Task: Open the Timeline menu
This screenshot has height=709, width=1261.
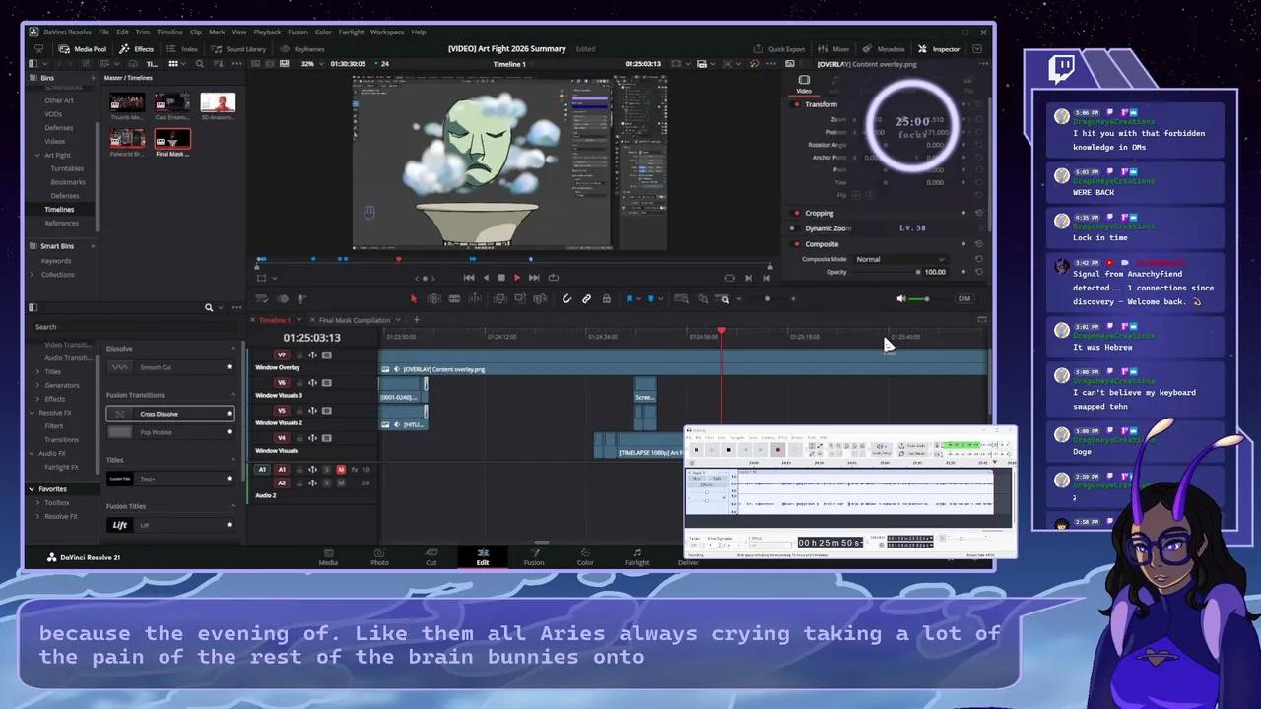Action: click(169, 32)
